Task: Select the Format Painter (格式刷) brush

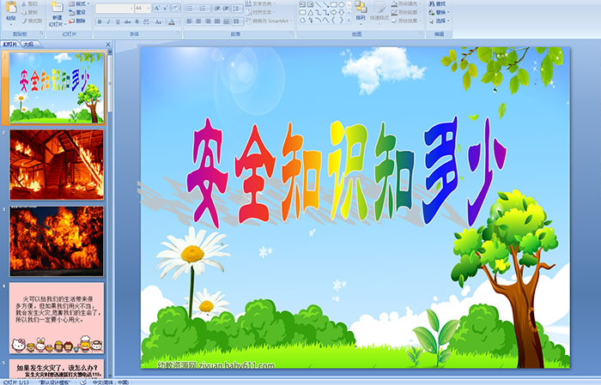Action: coord(32,21)
